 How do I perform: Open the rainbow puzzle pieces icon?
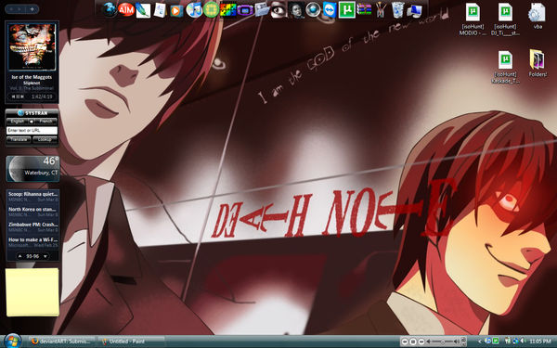(227, 10)
